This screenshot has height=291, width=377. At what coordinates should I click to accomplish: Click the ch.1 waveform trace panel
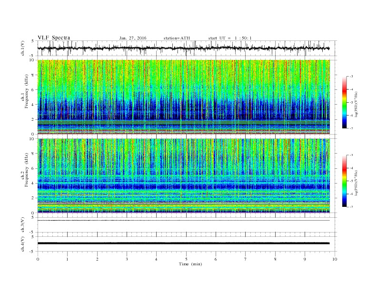[187, 48]
